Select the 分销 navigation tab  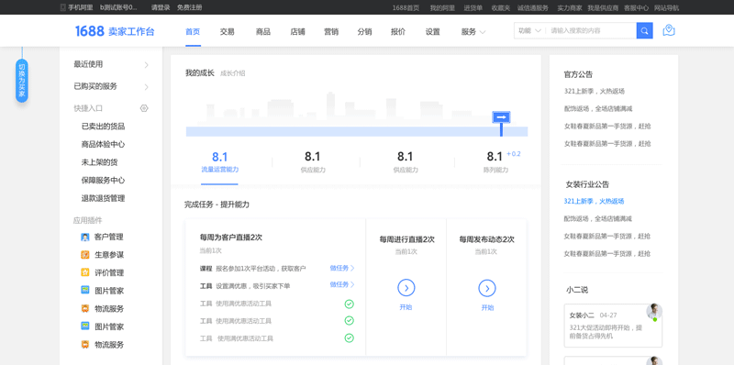pos(364,32)
